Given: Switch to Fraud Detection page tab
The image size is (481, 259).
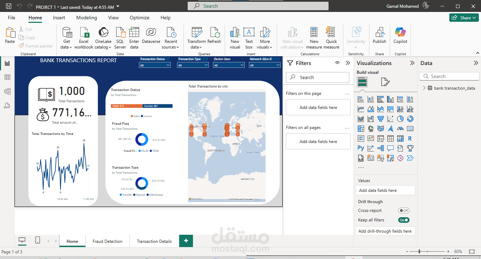Looking at the screenshot, I should (107, 241).
